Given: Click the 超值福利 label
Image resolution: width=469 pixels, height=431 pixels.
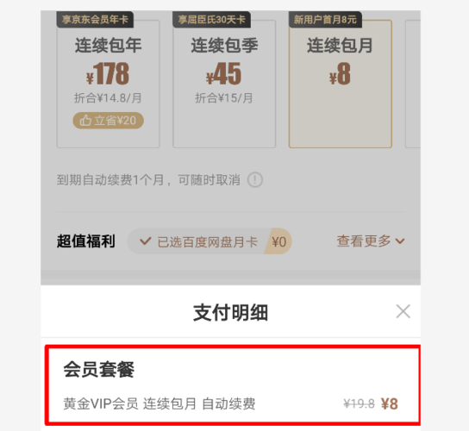Looking at the screenshot, I should pyautogui.click(x=86, y=241).
